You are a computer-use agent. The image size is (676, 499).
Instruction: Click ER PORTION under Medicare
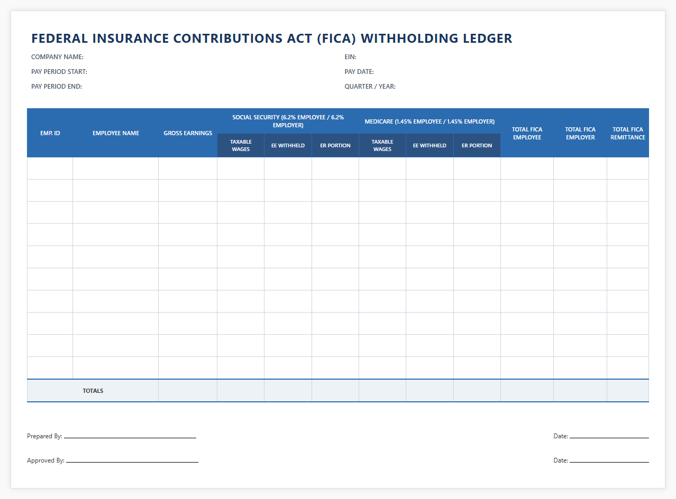tap(477, 146)
